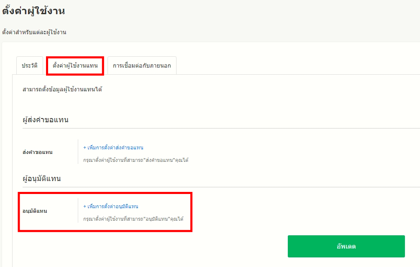This screenshot has height=267, width=420.
Task: Select the การเชื่อมต่อกับภายนอก tab
Action: [x=142, y=65]
